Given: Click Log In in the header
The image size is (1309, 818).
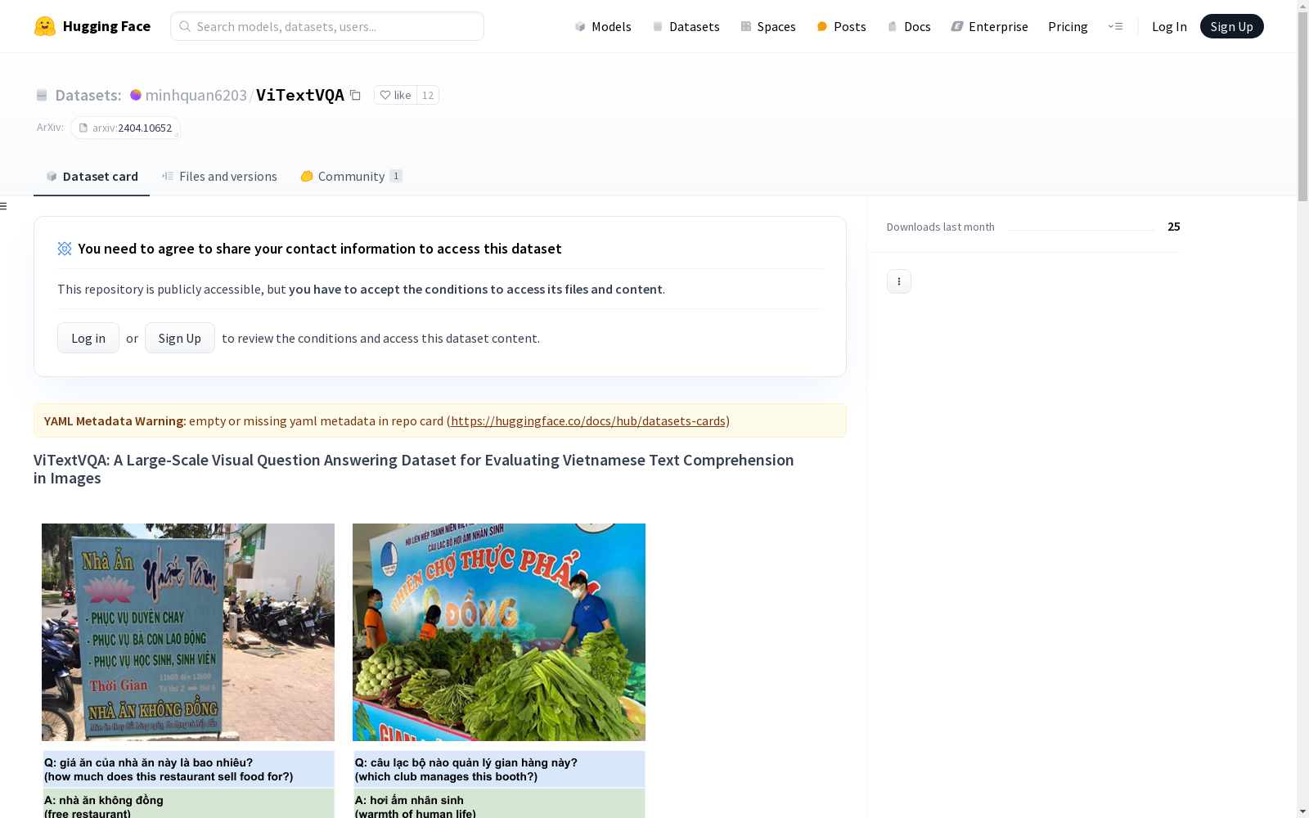Looking at the screenshot, I should pyautogui.click(x=1169, y=26).
